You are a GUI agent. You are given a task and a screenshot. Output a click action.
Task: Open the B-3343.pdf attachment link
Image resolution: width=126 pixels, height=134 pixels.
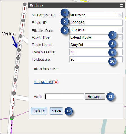(44, 82)
